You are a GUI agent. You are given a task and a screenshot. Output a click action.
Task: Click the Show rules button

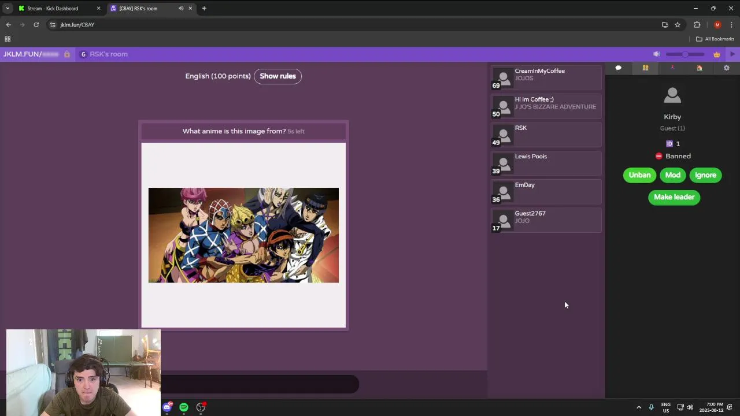(x=277, y=76)
